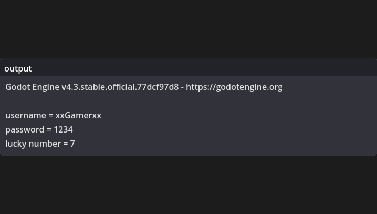
Task: Click the dark empty area above output panel
Action: (x=188, y=29)
